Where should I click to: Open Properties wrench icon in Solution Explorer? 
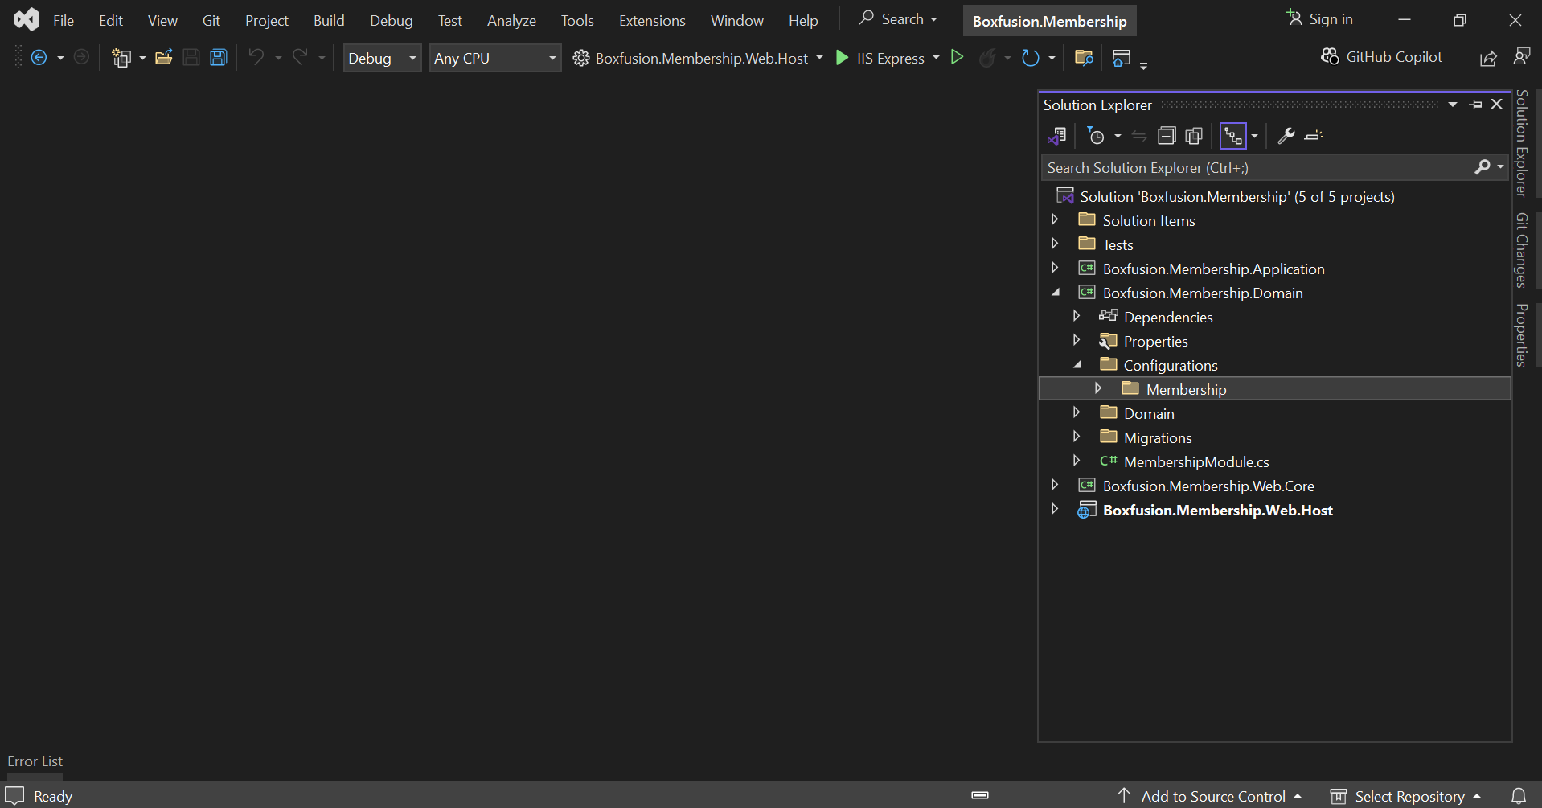point(1286,136)
